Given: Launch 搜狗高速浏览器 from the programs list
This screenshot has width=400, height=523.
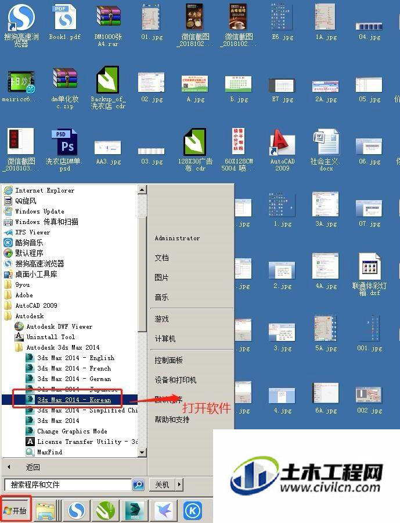Looking at the screenshot, I should (x=39, y=264).
